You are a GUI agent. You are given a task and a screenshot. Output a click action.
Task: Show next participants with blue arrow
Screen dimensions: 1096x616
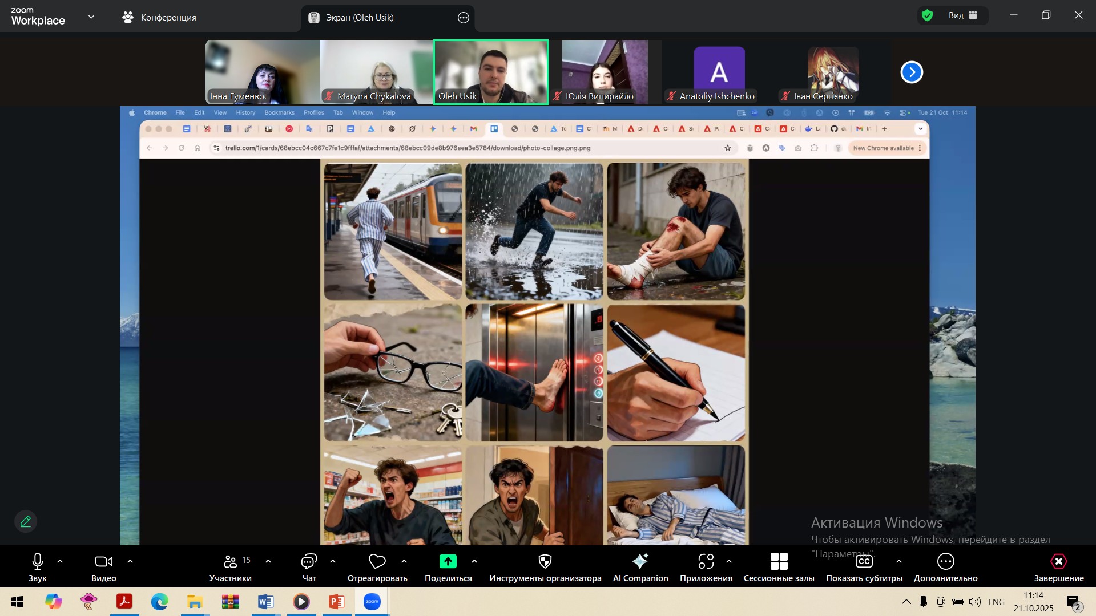912,72
